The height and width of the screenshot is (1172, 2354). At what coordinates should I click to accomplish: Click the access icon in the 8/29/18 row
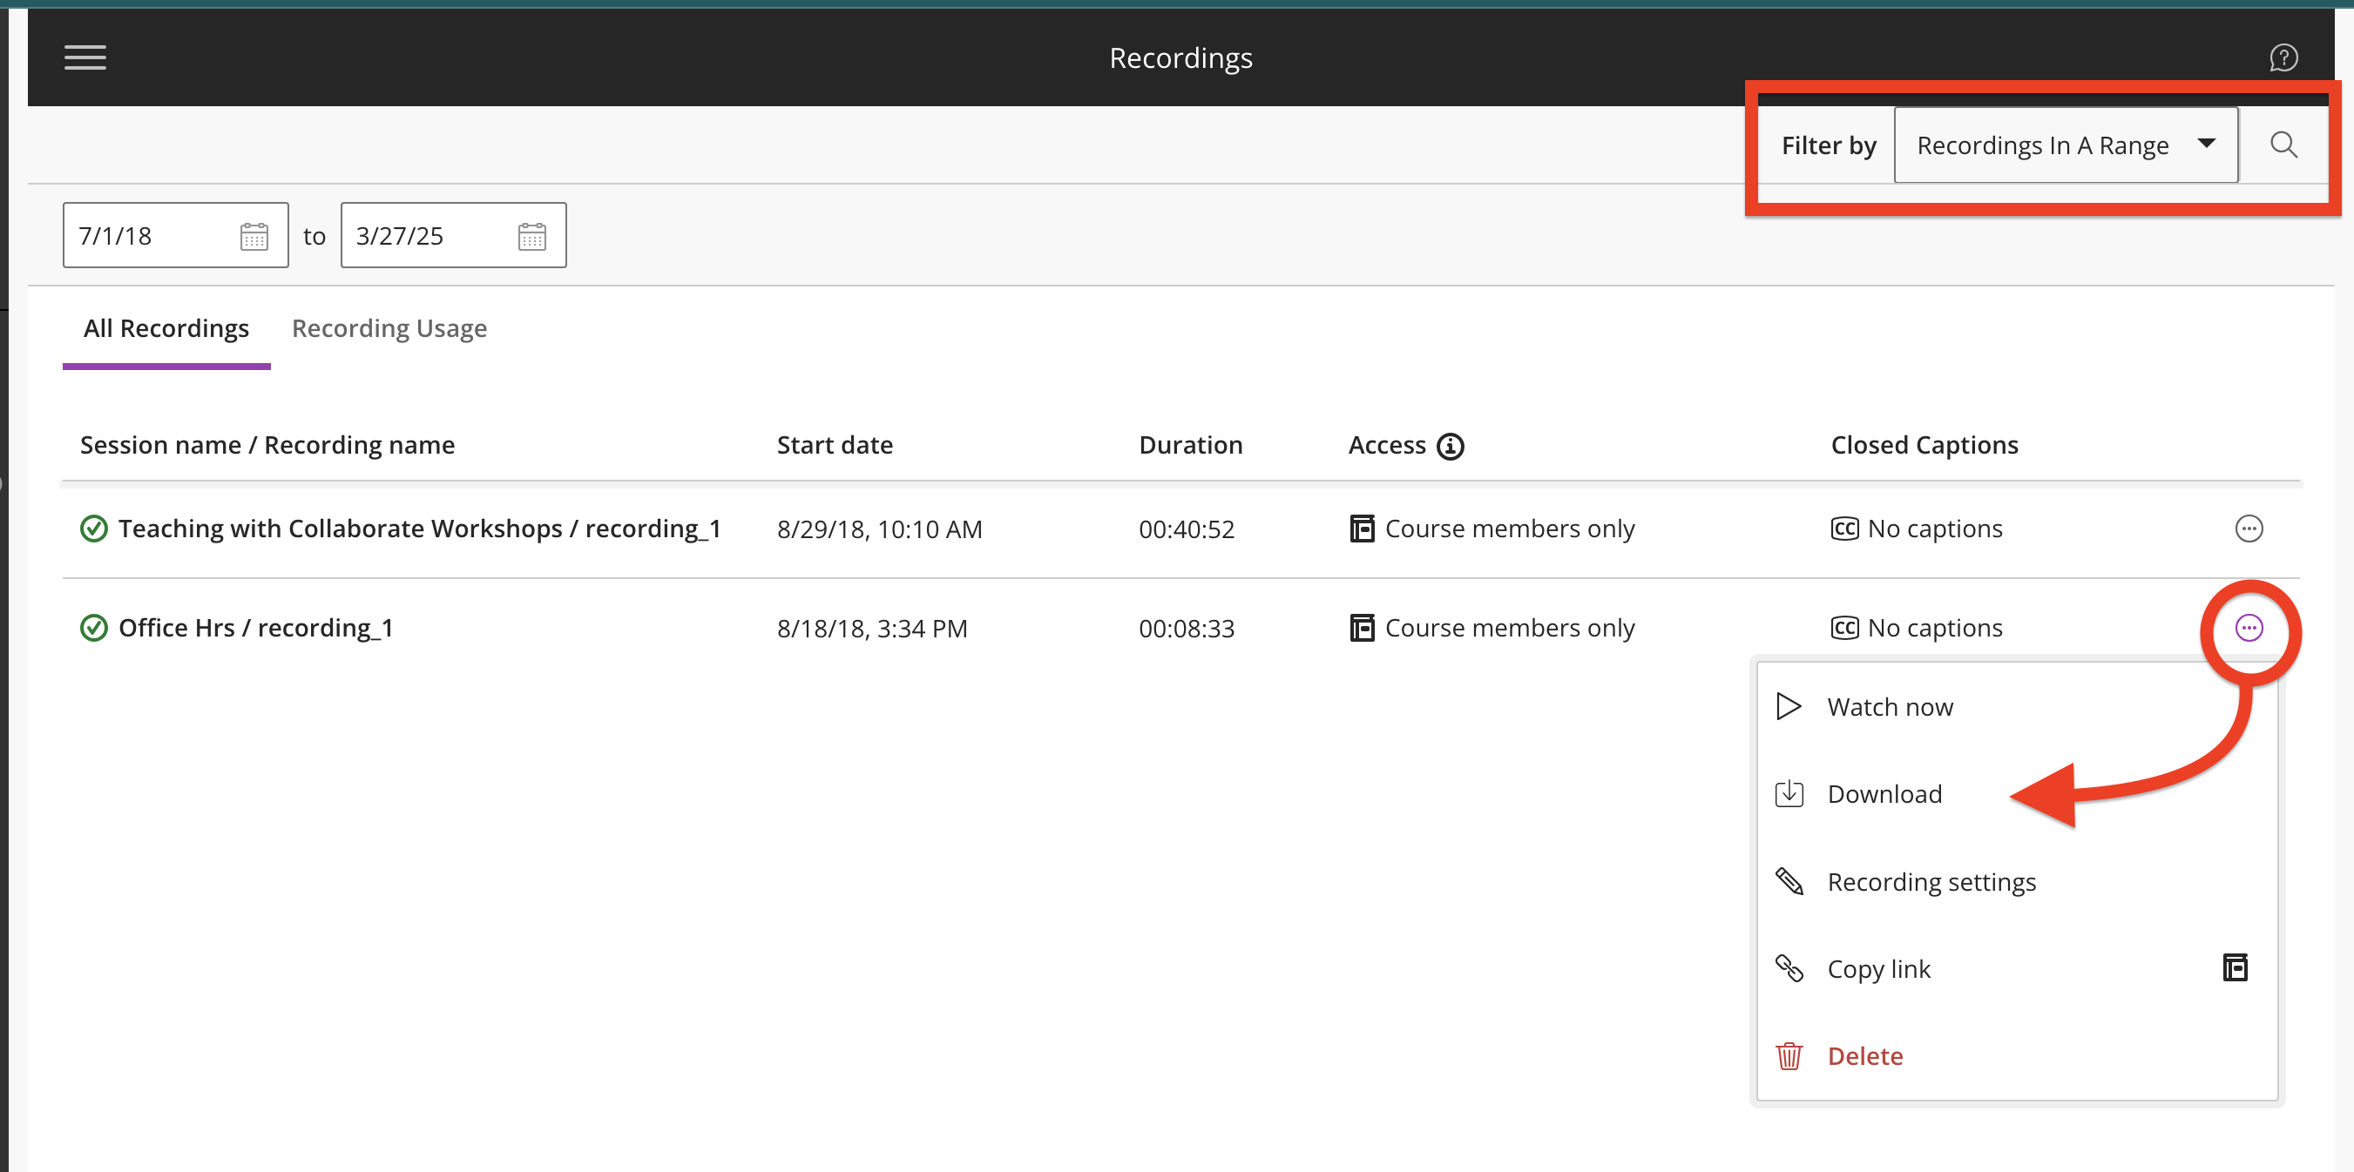[1362, 528]
